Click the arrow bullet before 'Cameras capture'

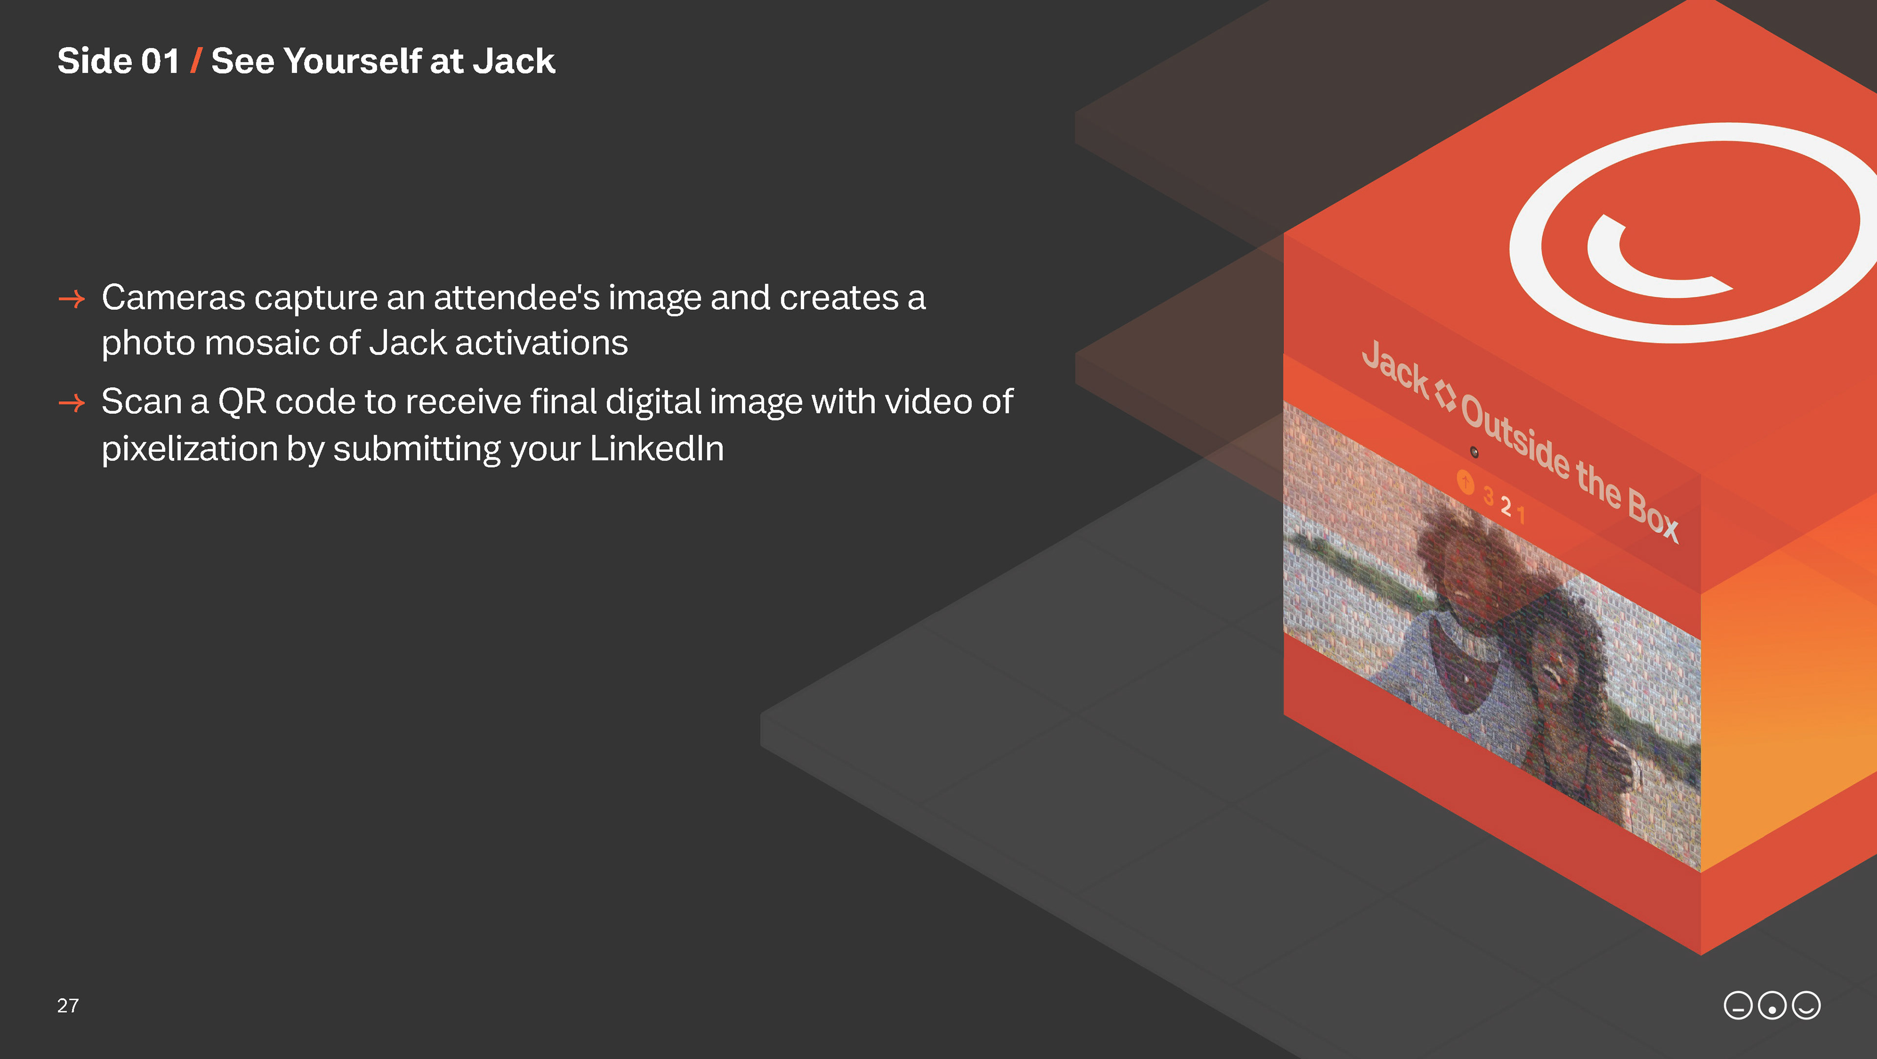coord(71,299)
